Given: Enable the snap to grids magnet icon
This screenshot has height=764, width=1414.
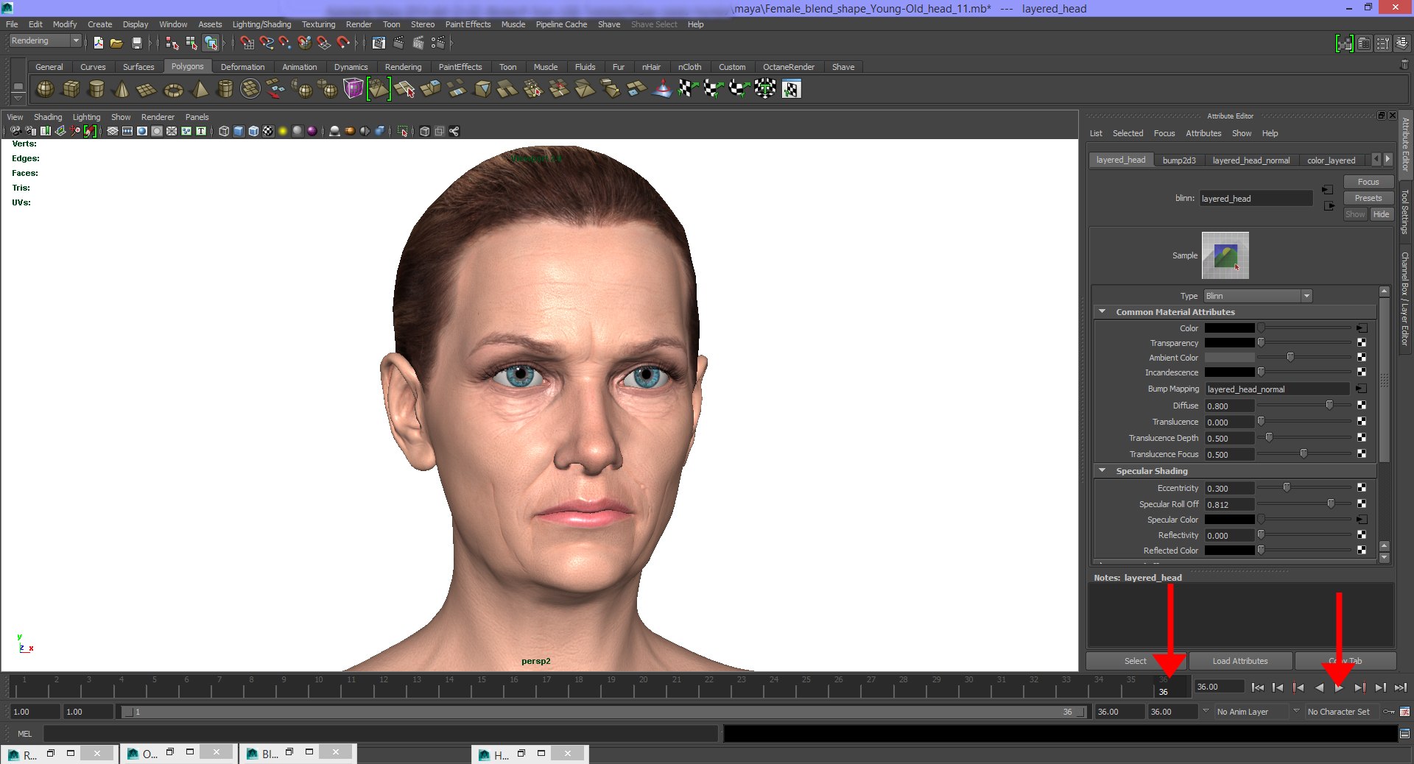Looking at the screenshot, I should [x=247, y=43].
